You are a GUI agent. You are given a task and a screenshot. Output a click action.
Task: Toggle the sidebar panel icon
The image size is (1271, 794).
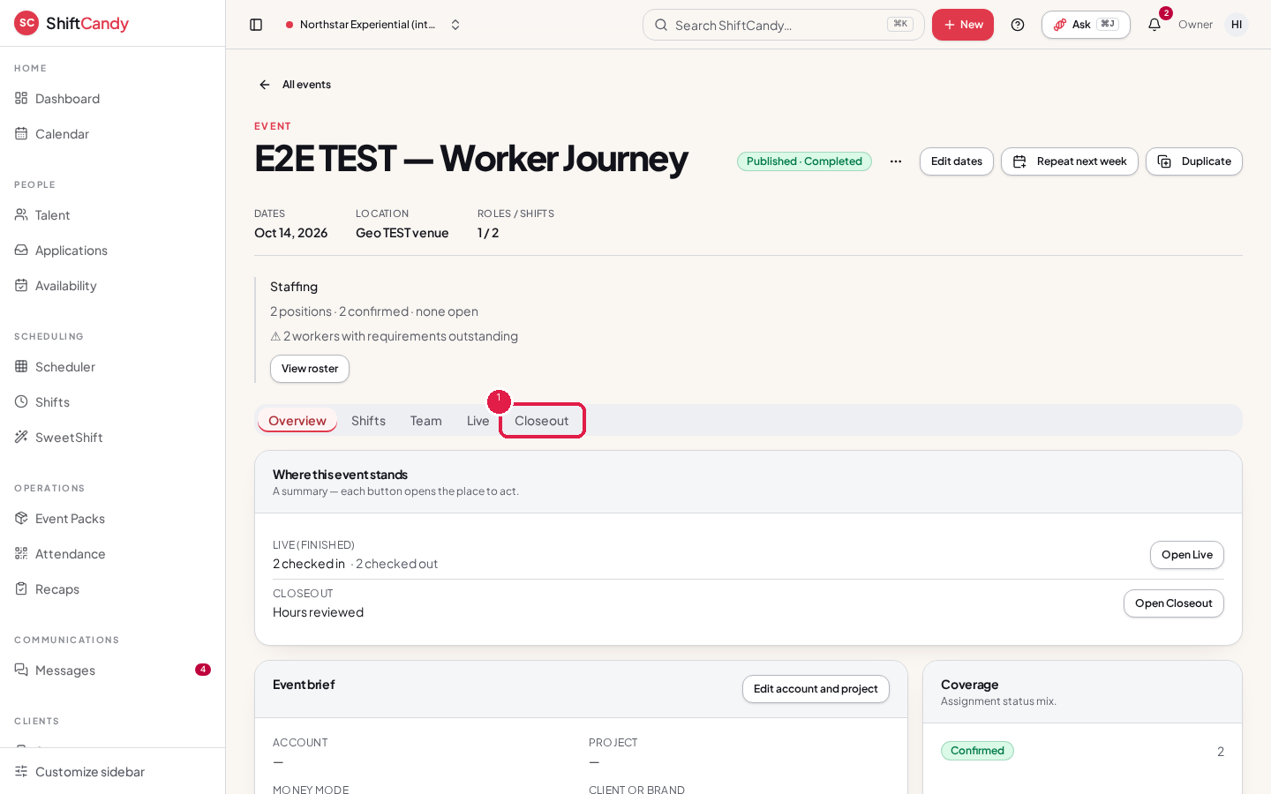(x=256, y=25)
